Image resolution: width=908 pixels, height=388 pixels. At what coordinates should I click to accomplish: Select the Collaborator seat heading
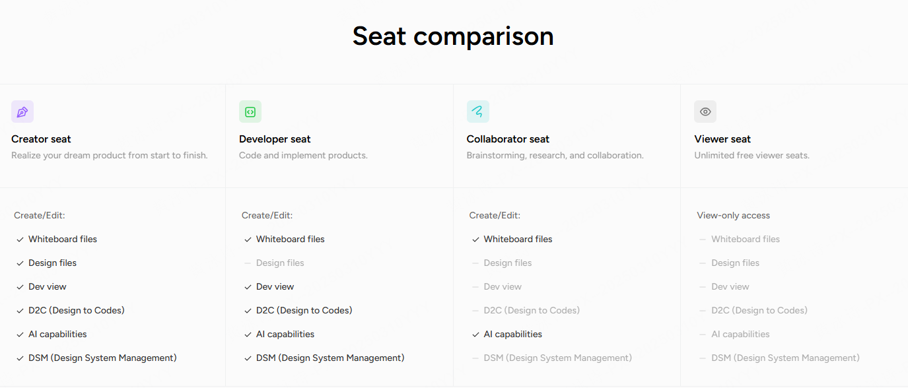pos(508,139)
